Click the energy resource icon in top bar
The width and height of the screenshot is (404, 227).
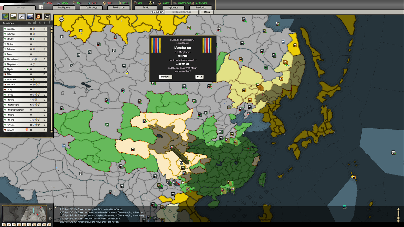(x=44, y=3)
